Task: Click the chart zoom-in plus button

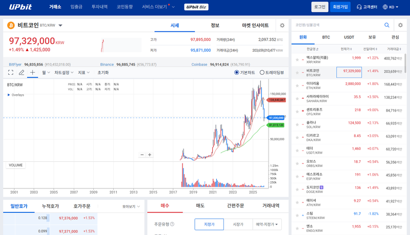Action: point(150,155)
